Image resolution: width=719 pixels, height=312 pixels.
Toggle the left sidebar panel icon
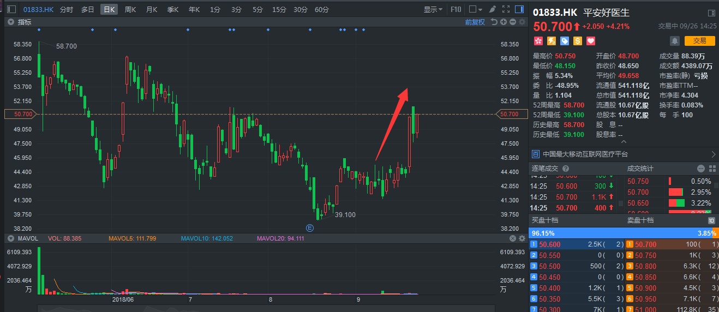pyautogui.click(x=11, y=9)
